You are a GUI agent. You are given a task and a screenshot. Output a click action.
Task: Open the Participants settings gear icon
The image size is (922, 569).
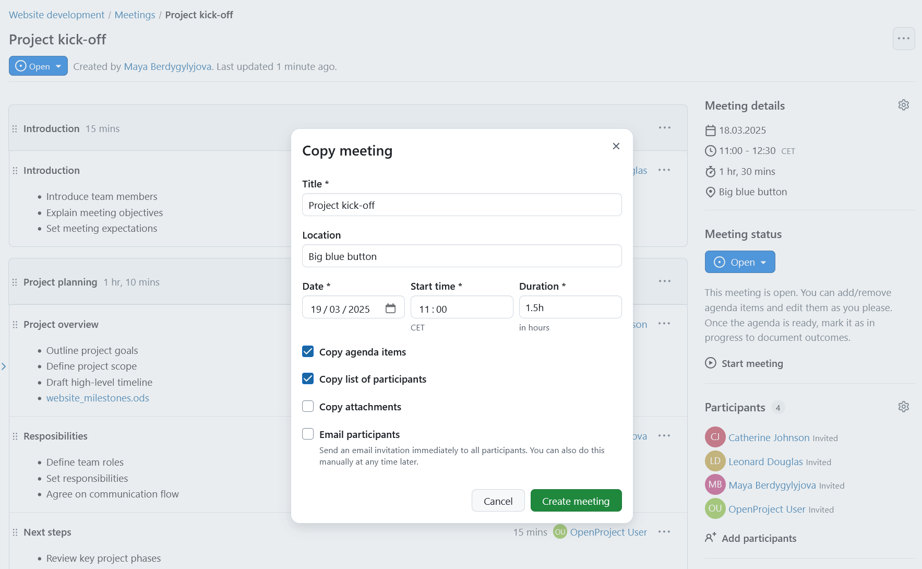tap(904, 406)
